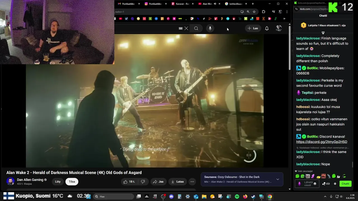The width and height of the screenshot is (358, 201).
Task: Open Spotify from the taskbar
Action: click(x=237, y=197)
